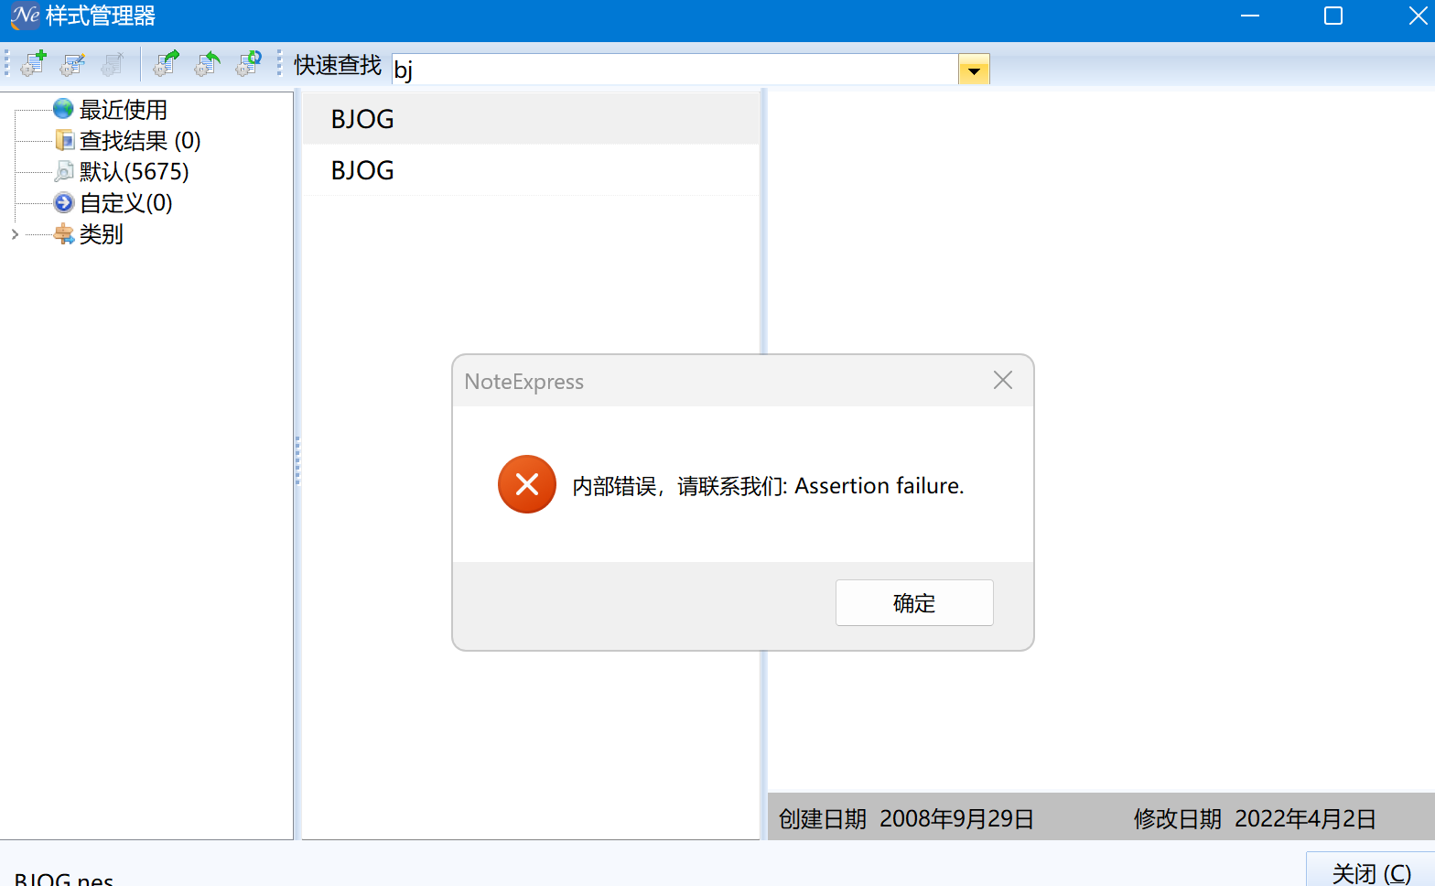This screenshot has height=886, width=1435.
Task: Click the greyed-out delete style icon
Action: 113,64
